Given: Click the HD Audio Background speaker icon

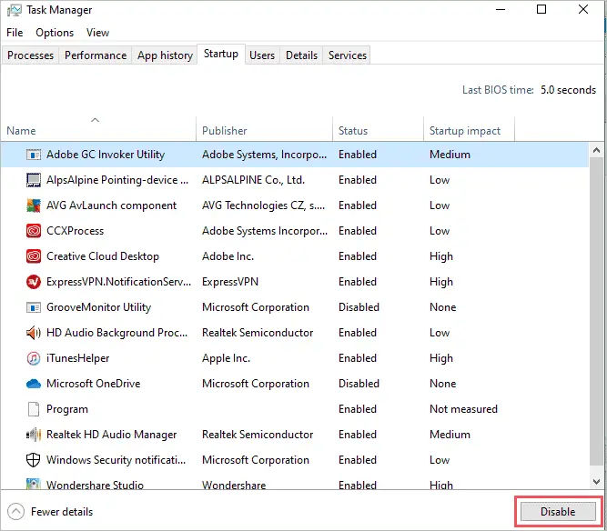Looking at the screenshot, I should 34,333.
